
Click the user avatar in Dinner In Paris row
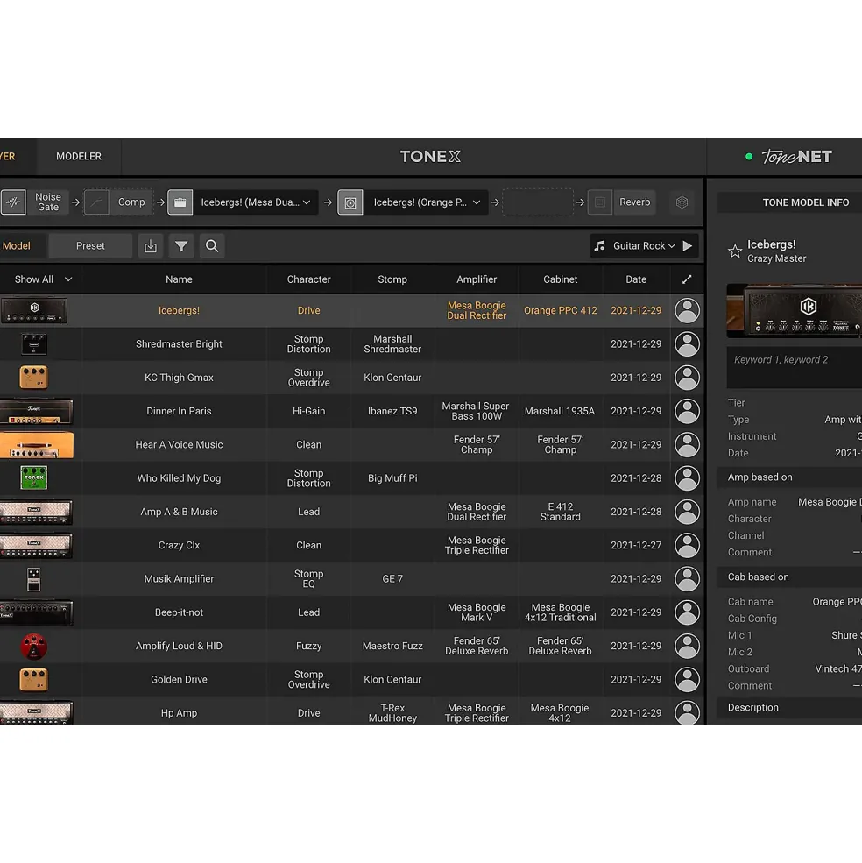[688, 411]
